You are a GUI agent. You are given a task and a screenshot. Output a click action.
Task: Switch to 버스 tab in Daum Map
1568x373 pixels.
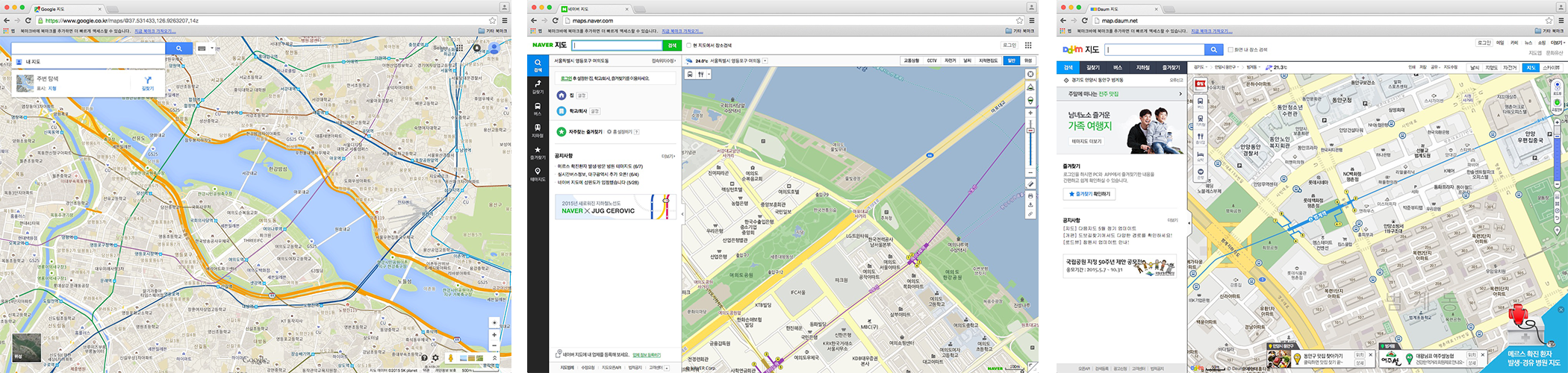tap(1118, 67)
